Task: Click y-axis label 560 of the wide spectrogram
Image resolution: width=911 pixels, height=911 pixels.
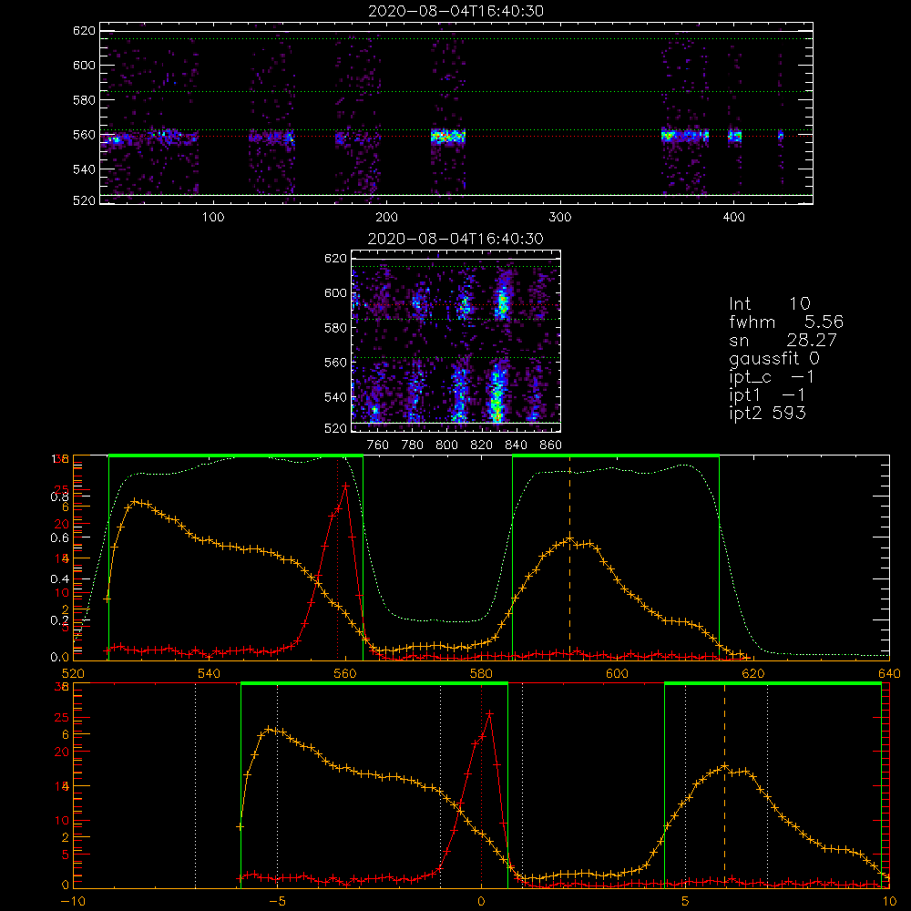Action: (84, 135)
